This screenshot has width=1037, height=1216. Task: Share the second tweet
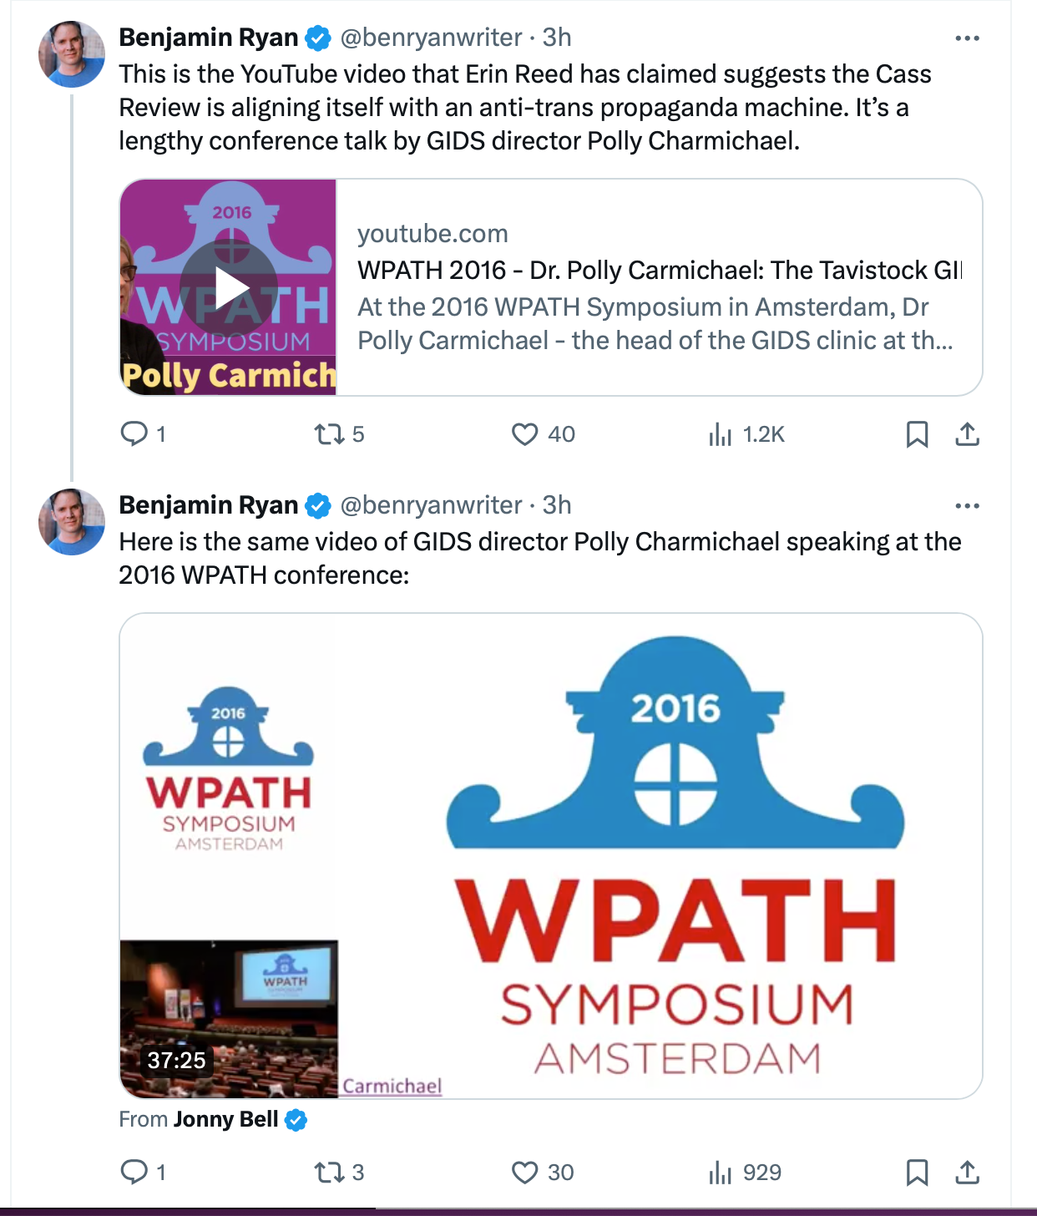click(x=967, y=1172)
